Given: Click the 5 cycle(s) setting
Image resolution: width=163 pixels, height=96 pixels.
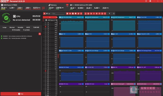Looking at the screenshot, I should click(x=26, y=30).
